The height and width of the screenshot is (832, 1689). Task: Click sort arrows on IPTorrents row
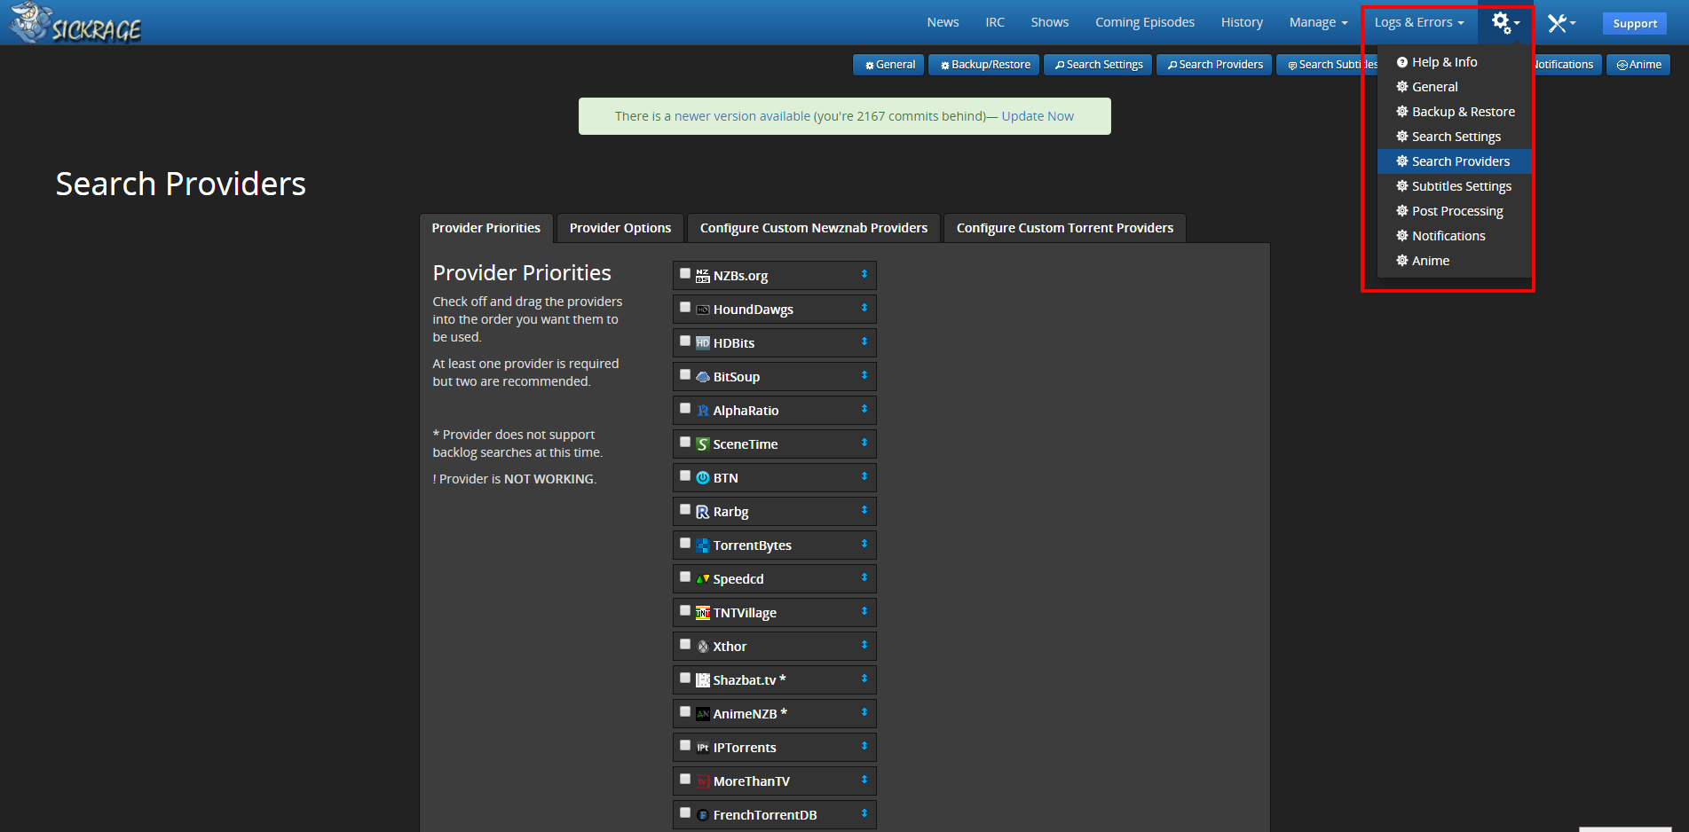(x=864, y=747)
